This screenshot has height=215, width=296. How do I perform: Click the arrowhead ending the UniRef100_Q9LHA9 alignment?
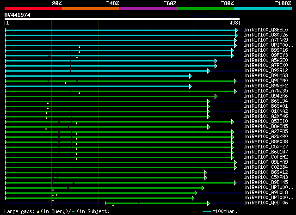pyautogui.click(x=235, y=163)
